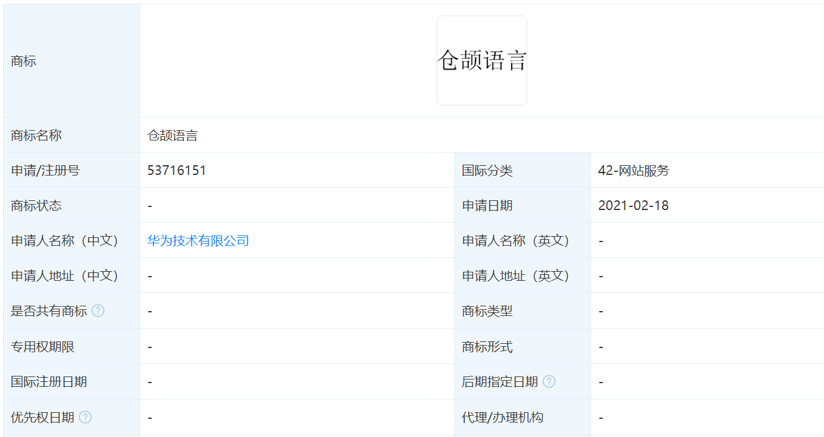Click the 是否共有商标 label text
The height and width of the screenshot is (437, 824).
click(49, 311)
